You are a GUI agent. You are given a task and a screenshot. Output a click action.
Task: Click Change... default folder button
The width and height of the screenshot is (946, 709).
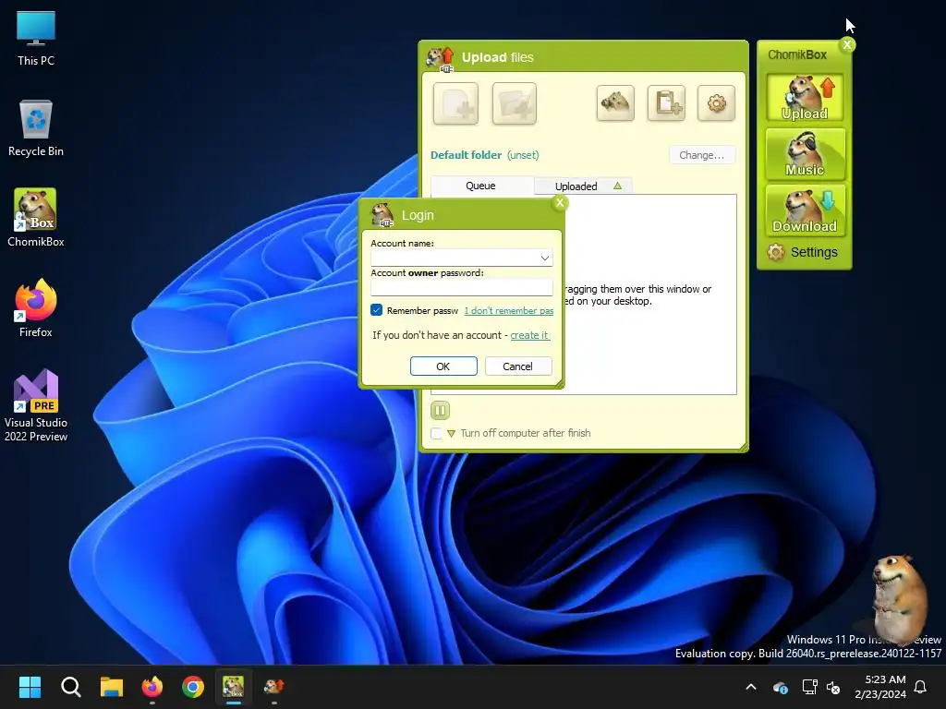click(x=702, y=155)
